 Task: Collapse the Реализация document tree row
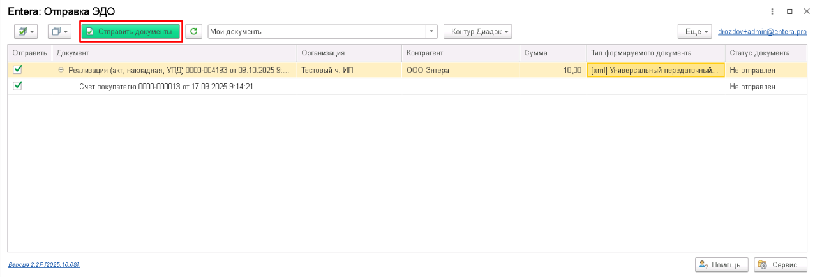61,70
